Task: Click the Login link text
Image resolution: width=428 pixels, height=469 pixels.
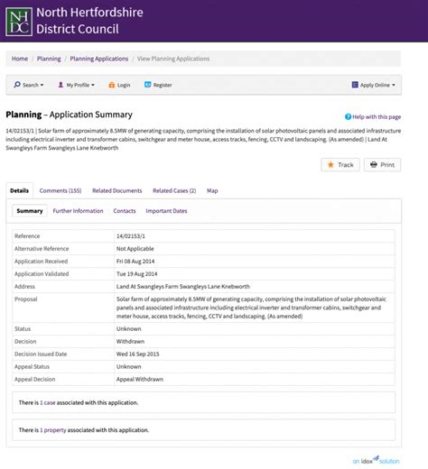Action: coord(124,85)
